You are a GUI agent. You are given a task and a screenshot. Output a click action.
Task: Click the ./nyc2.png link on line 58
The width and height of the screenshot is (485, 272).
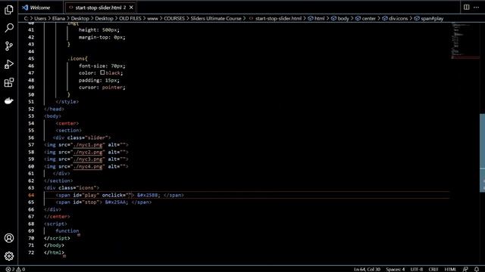point(88,152)
